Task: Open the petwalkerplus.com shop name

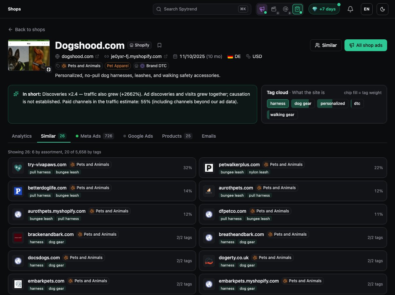Action: pos(239,165)
